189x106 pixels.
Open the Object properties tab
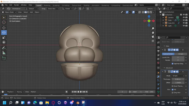tap(159, 73)
